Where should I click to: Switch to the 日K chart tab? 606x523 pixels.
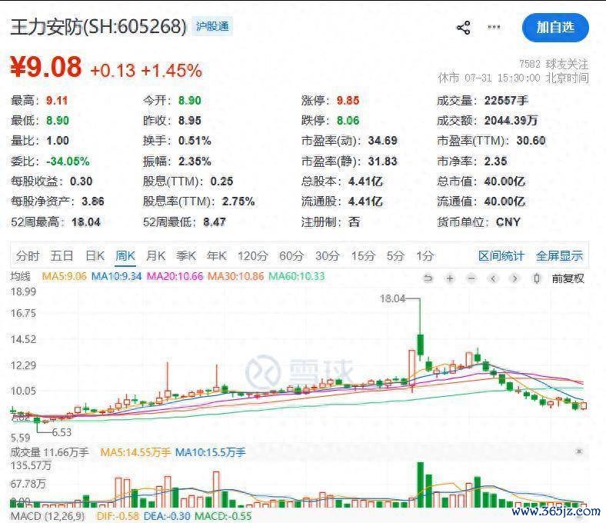tap(95, 256)
